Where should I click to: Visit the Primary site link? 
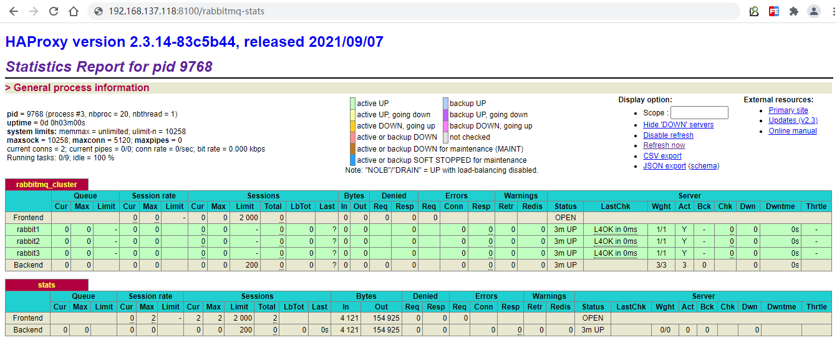tap(788, 110)
